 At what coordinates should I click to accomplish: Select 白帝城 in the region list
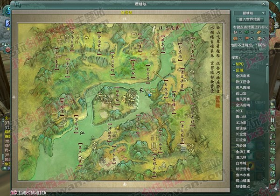coord(243,163)
